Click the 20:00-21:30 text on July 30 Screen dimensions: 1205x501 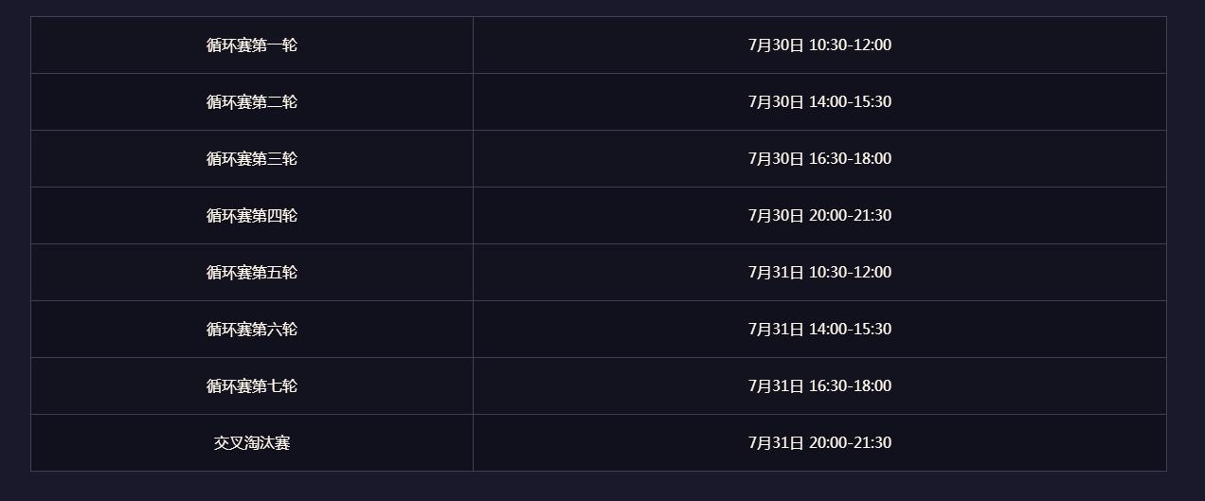850,215
